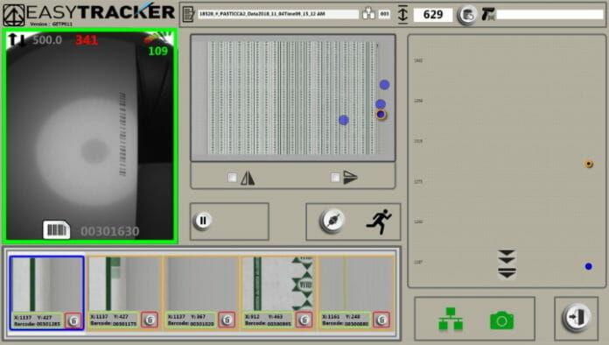Click the blue dot in right chart

[588, 266]
